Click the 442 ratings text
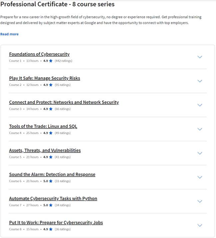The width and height of the screenshot is (216, 238). point(63,61)
